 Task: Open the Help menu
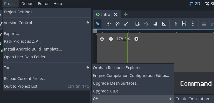click(58, 4)
